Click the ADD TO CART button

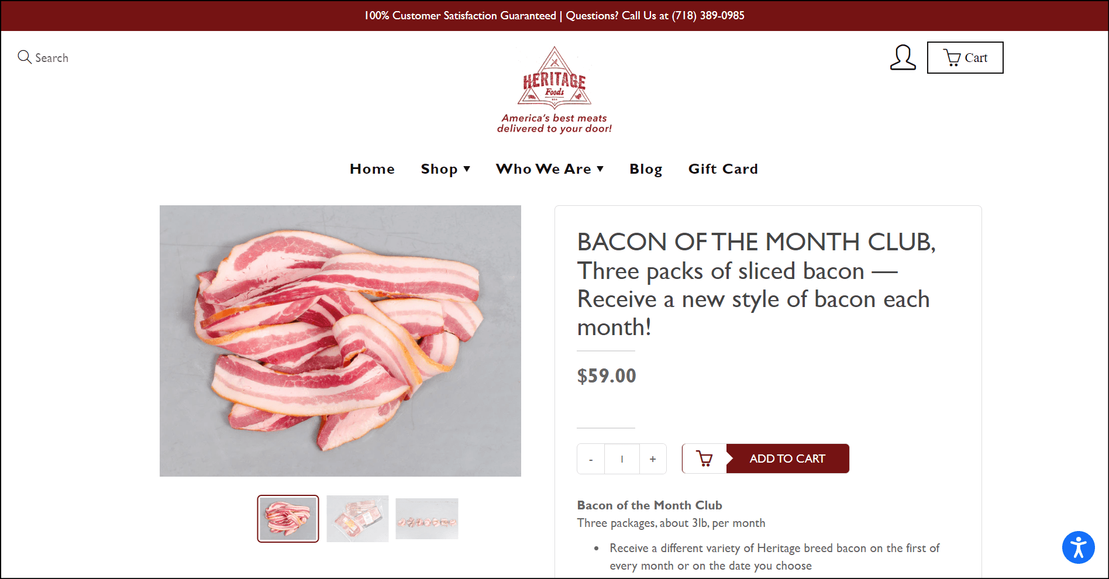(787, 459)
